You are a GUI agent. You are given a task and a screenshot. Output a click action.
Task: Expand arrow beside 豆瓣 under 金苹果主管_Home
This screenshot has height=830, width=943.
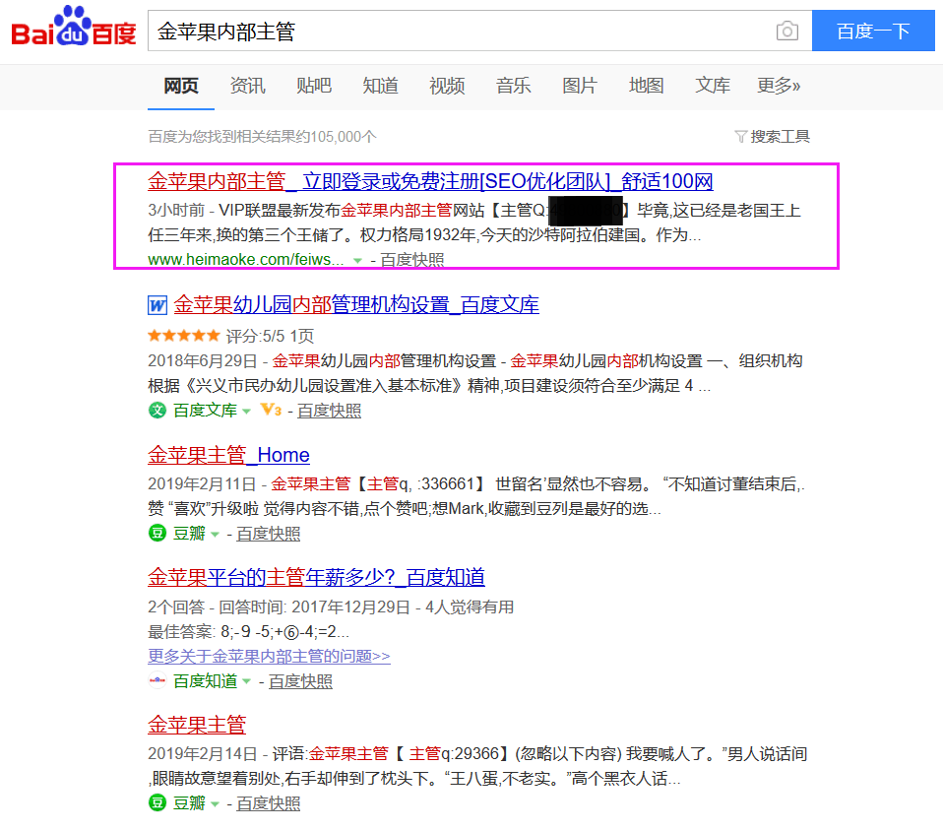(x=215, y=534)
